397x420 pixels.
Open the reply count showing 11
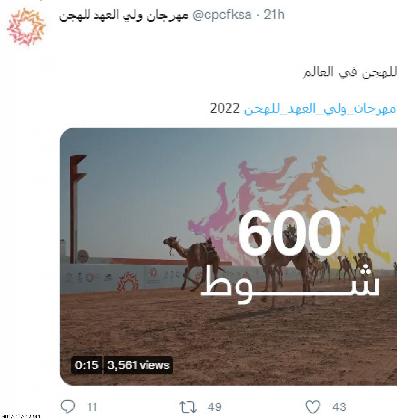(92, 407)
